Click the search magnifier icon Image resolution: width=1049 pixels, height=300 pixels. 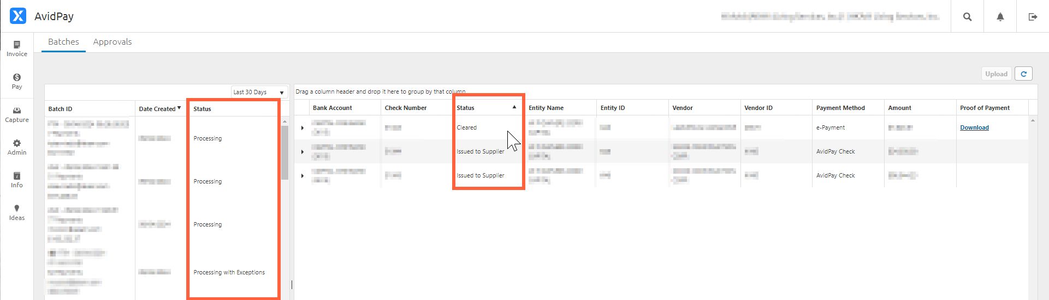click(967, 17)
